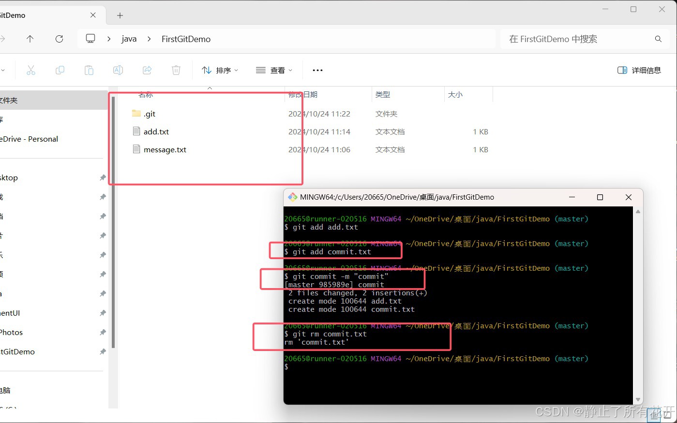The height and width of the screenshot is (423, 677).
Task: Refresh the FirstGitDemo folder view
Action: [59, 39]
